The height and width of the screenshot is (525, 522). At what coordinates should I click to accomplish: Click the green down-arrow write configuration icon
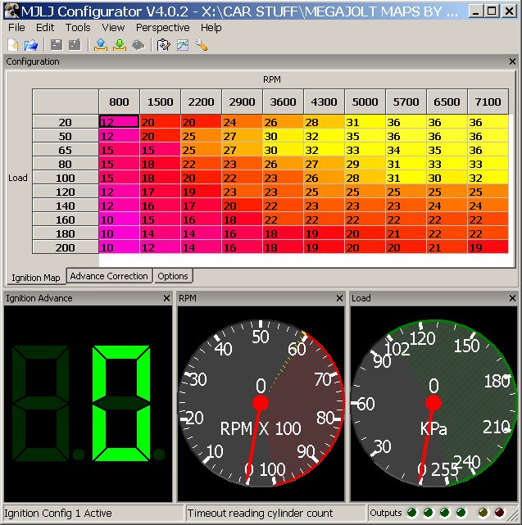point(120,45)
